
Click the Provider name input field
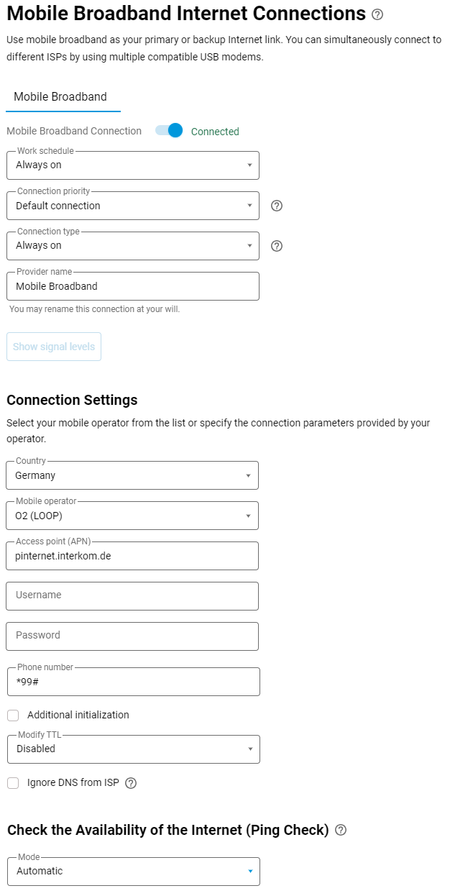click(132, 286)
